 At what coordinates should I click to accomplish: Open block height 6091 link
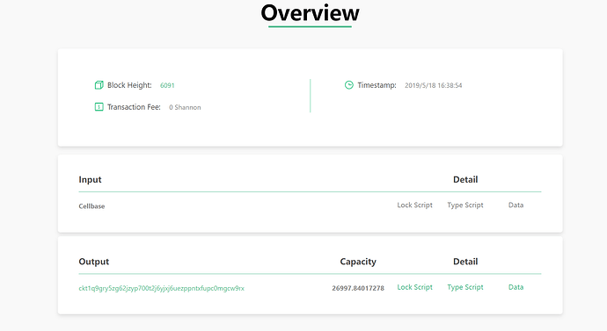click(x=167, y=85)
